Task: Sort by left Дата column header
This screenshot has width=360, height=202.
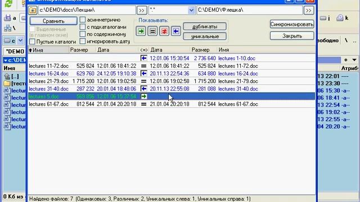Action: [x=116, y=50]
